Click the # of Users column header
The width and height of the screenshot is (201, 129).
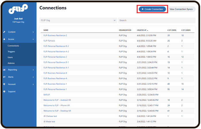pyautogui.click(x=172, y=30)
